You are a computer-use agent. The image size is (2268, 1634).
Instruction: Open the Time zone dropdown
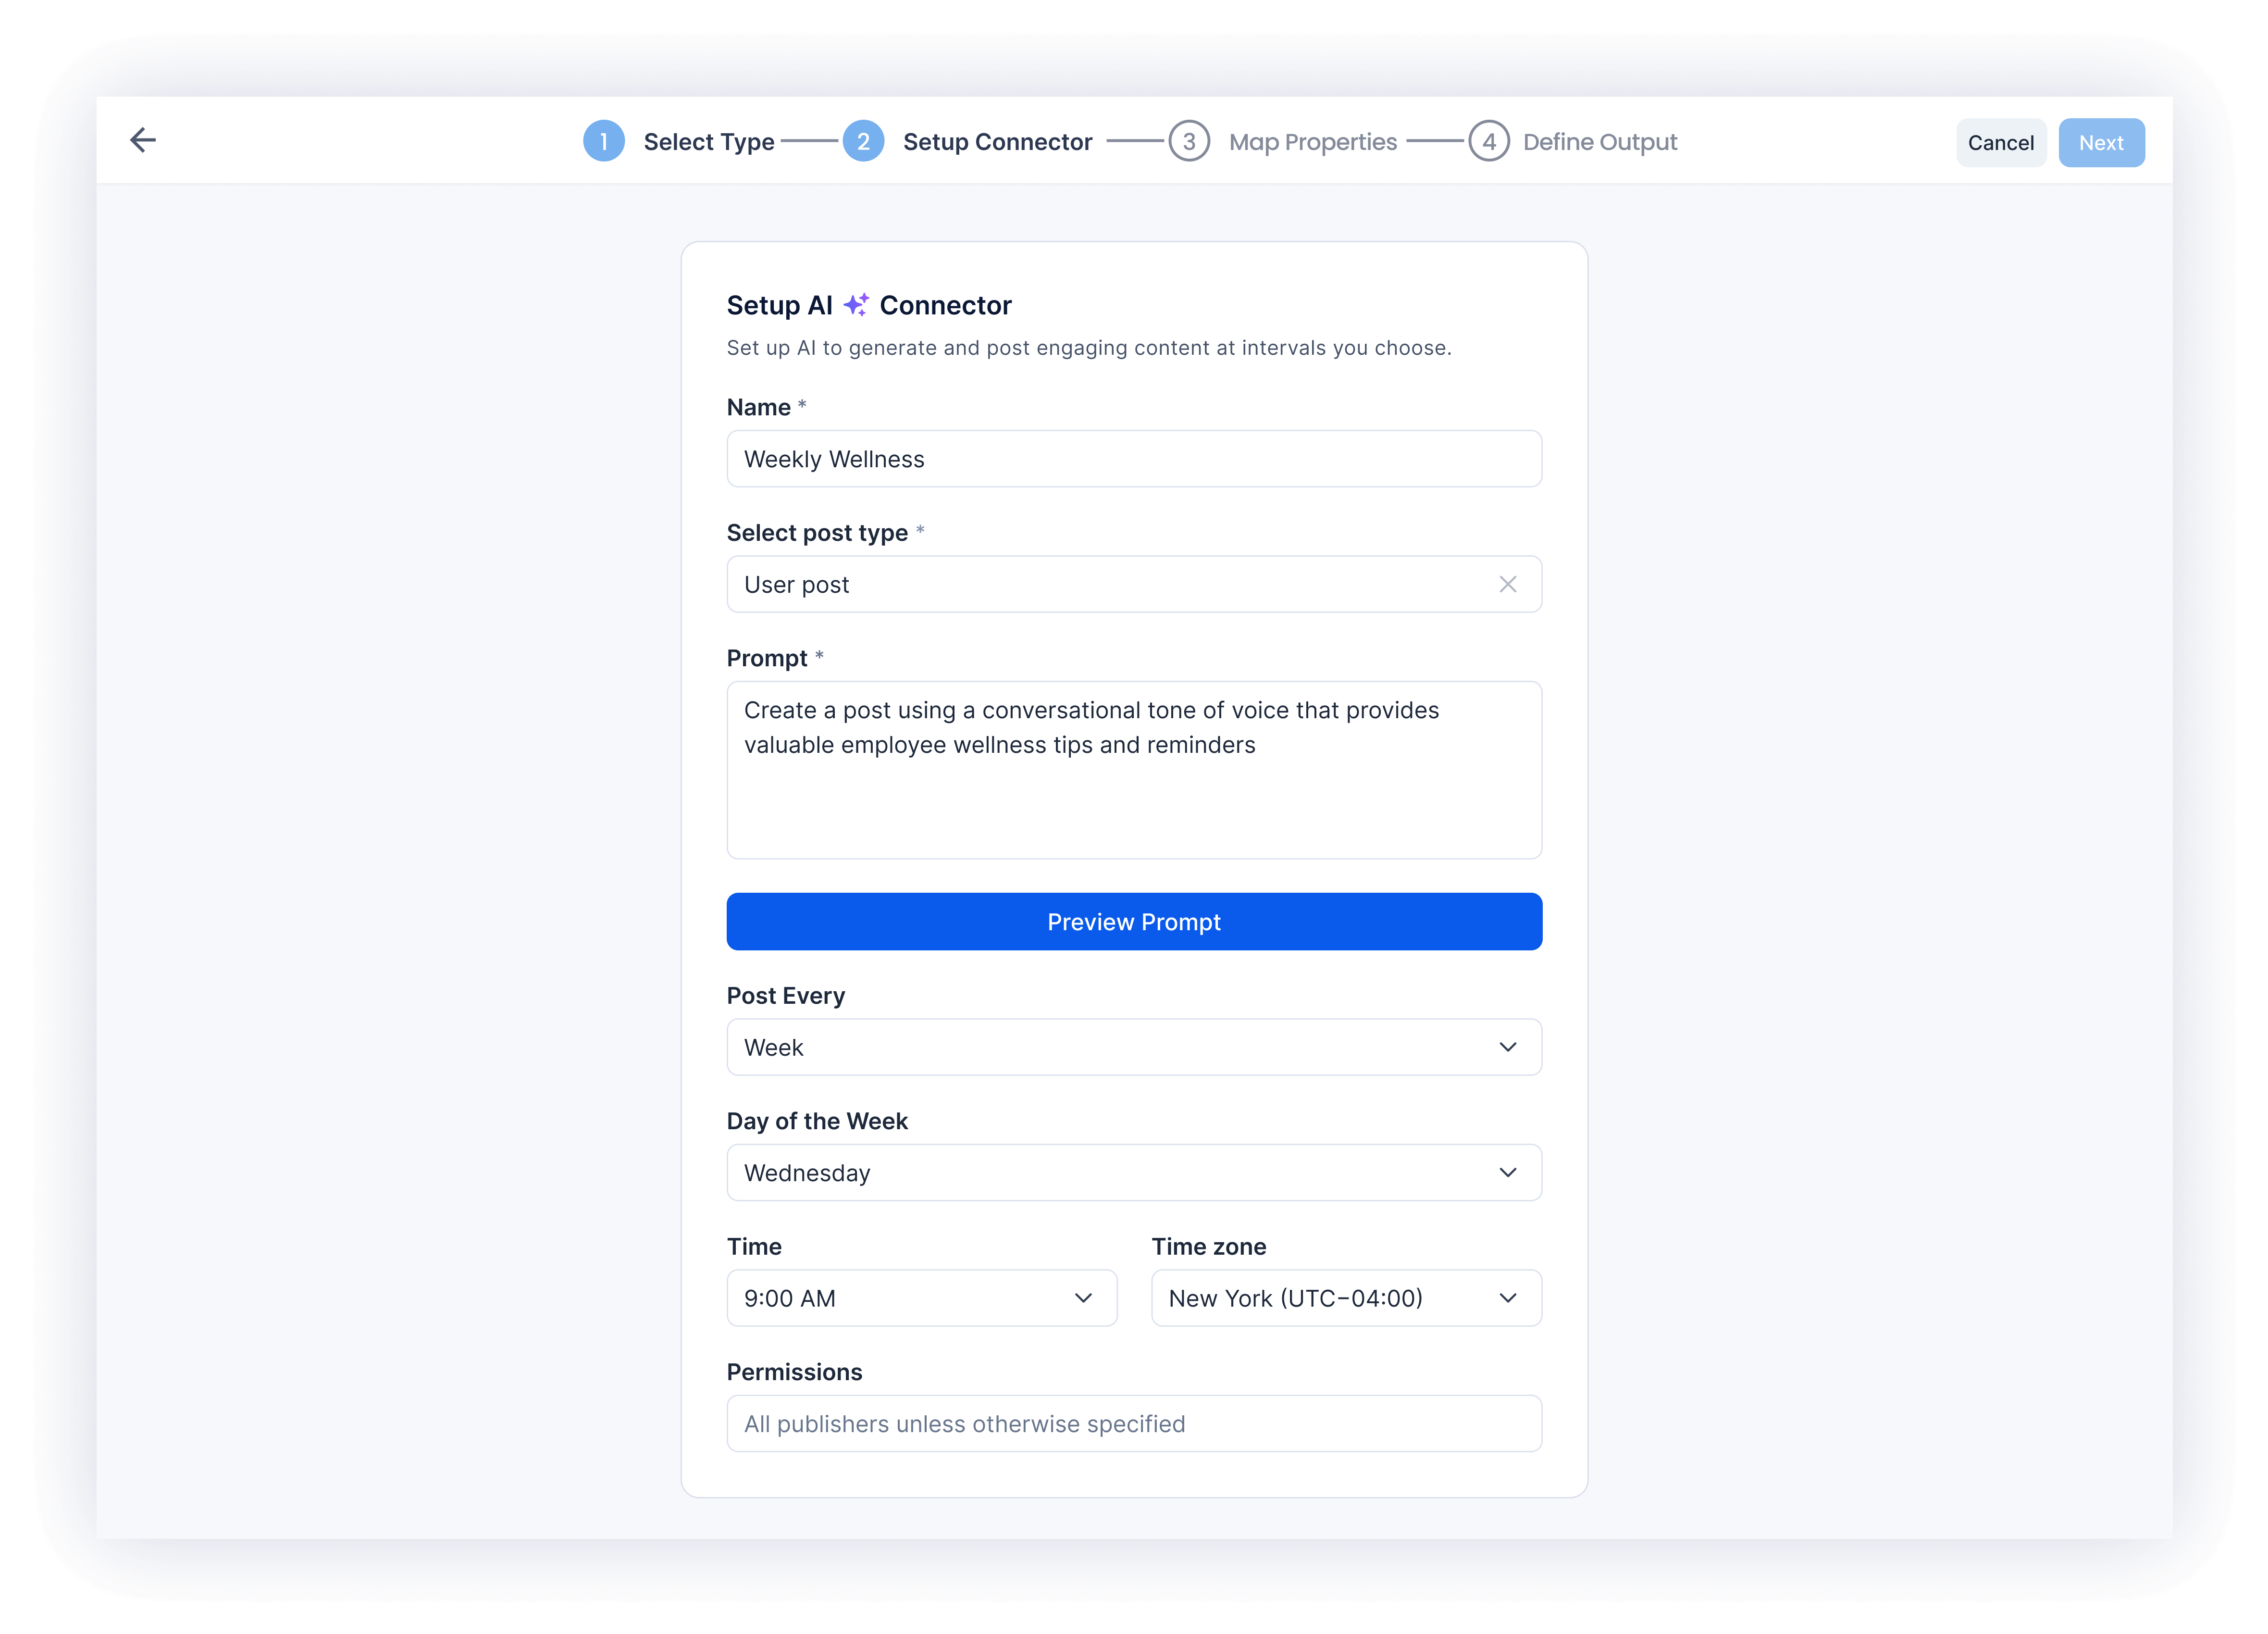1346,1298
